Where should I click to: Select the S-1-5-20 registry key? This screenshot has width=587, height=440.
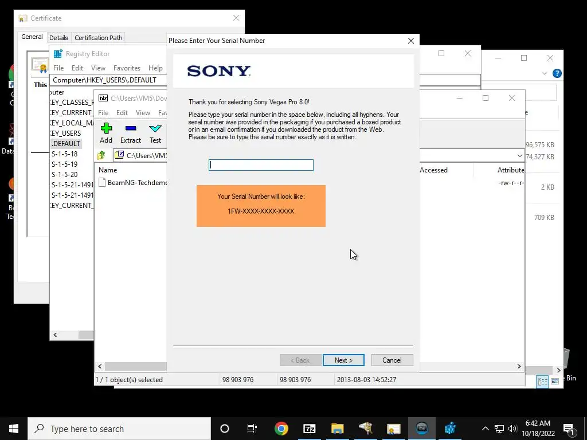point(64,174)
